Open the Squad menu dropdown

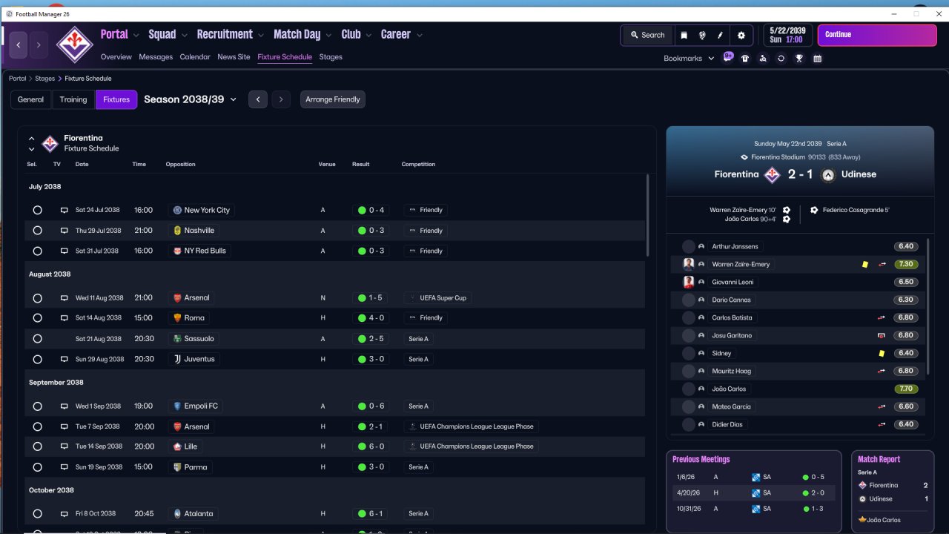[168, 34]
